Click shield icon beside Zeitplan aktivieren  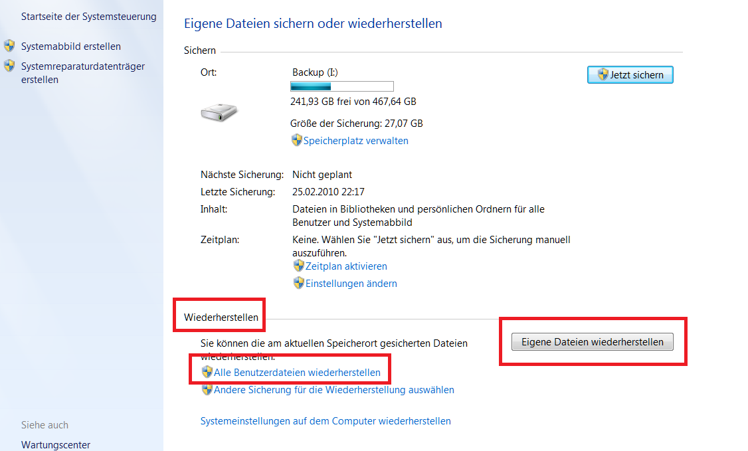(299, 266)
